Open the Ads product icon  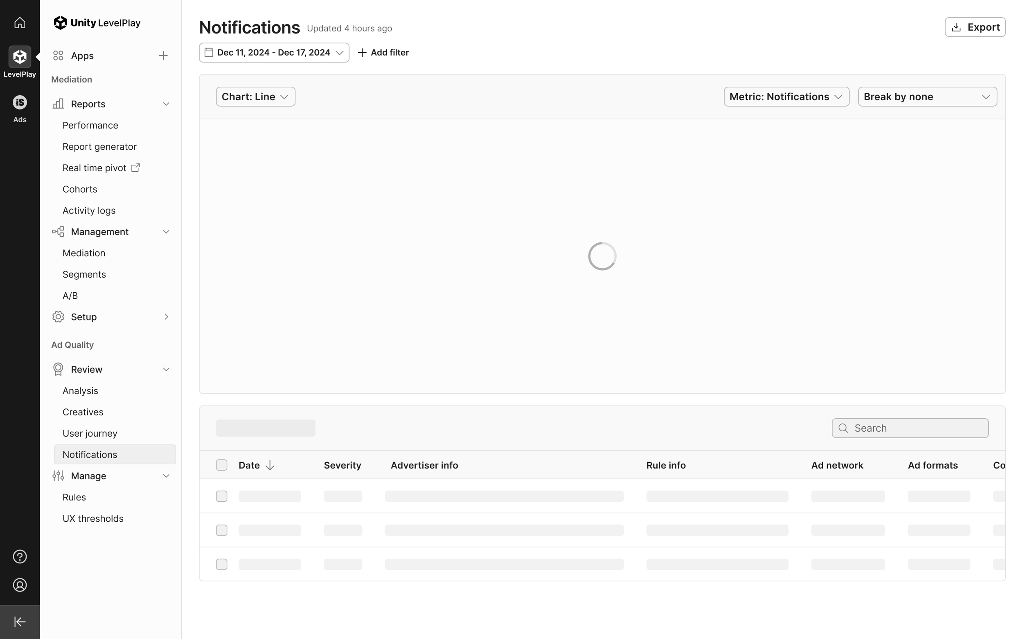(x=20, y=103)
